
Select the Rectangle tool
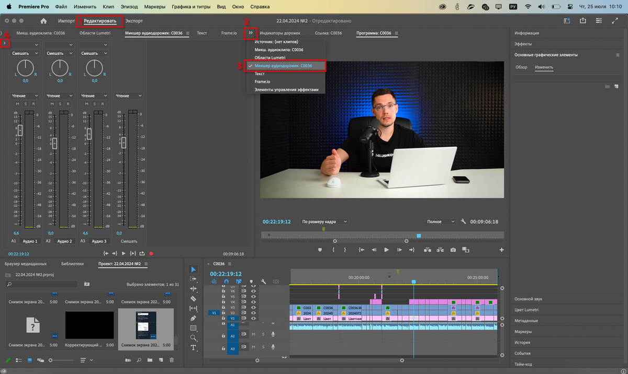(x=193, y=328)
